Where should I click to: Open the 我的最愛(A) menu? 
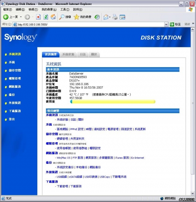click(49, 9)
